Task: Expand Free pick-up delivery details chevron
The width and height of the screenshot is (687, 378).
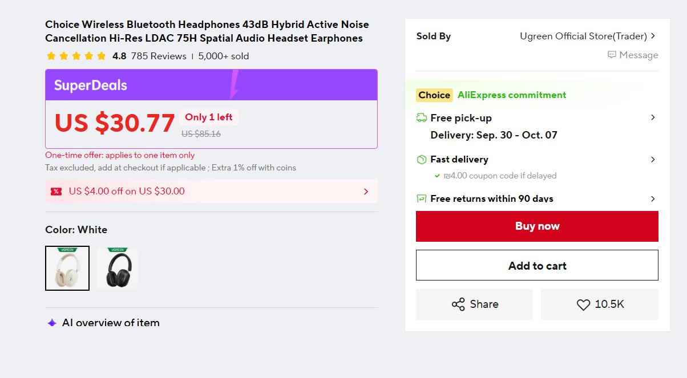Action: pyautogui.click(x=653, y=117)
